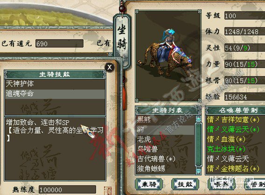
Task: Click the 管制 control button
Action: click(x=256, y=184)
